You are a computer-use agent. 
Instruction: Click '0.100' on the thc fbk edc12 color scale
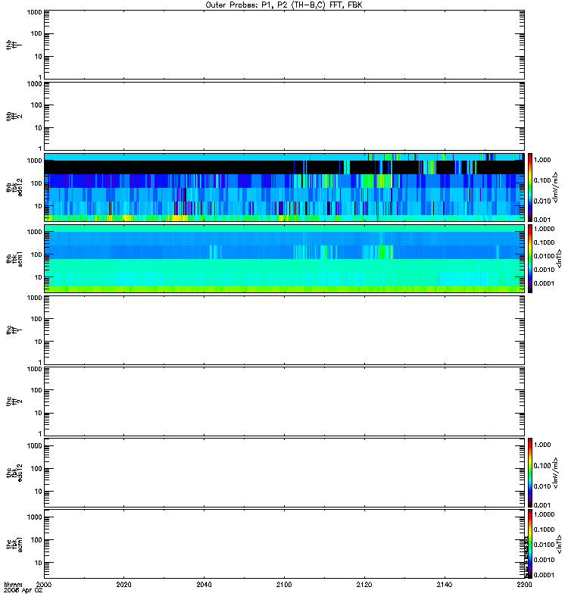click(x=541, y=466)
